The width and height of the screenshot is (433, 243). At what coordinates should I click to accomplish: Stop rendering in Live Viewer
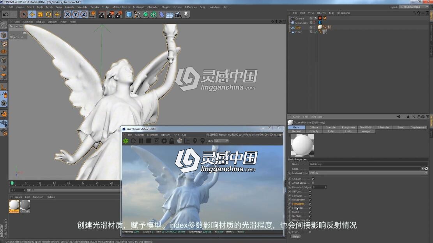pos(148,141)
